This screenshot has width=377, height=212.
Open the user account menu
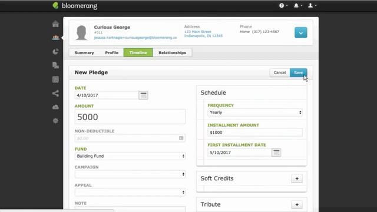(312, 5)
